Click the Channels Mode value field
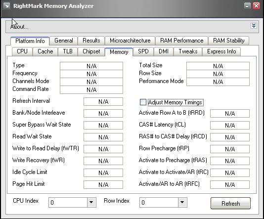 click(x=91, y=82)
